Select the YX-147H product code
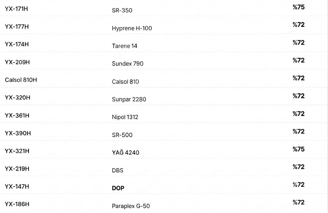Screen dimensions: 328x213 (x=17, y=186)
